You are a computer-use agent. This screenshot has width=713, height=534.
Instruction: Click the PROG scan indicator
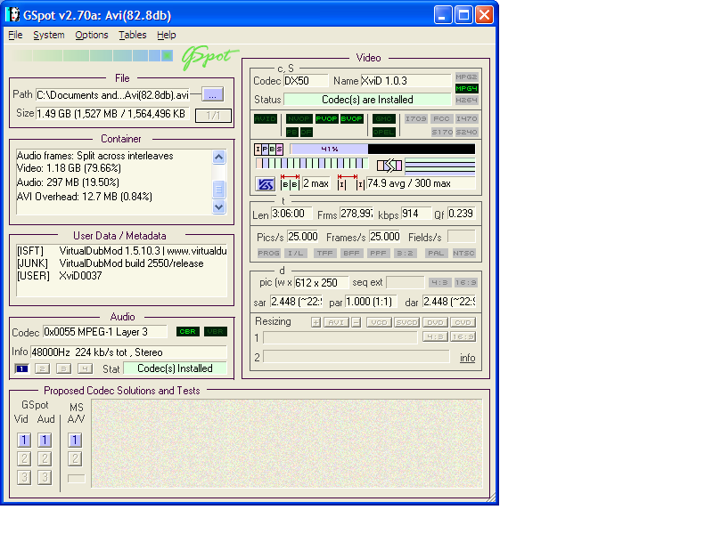[x=269, y=254]
